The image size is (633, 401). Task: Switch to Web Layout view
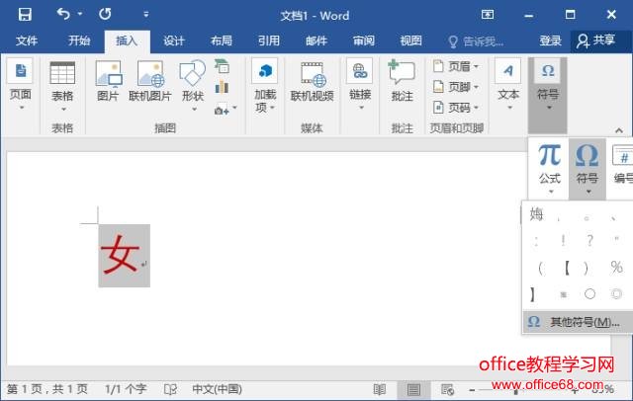pyautogui.click(x=447, y=390)
